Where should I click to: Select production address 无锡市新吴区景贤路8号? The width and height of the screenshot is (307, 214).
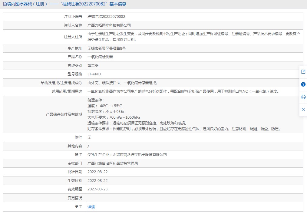[107, 48]
